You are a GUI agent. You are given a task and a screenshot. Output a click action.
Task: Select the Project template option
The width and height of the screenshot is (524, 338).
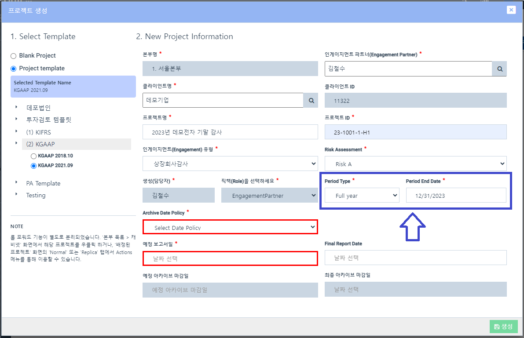click(14, 68)
